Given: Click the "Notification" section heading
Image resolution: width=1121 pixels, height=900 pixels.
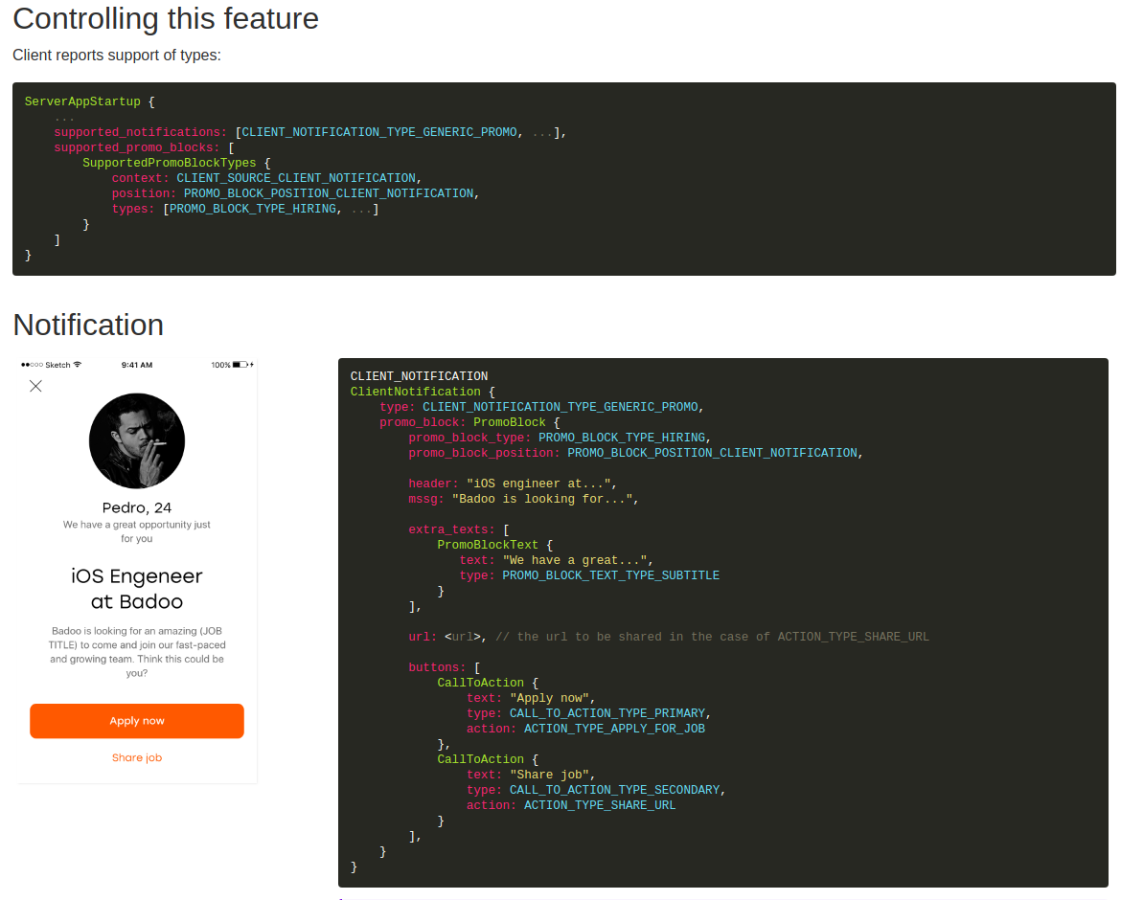Looking at the screenshot, I should pos(88,325).
